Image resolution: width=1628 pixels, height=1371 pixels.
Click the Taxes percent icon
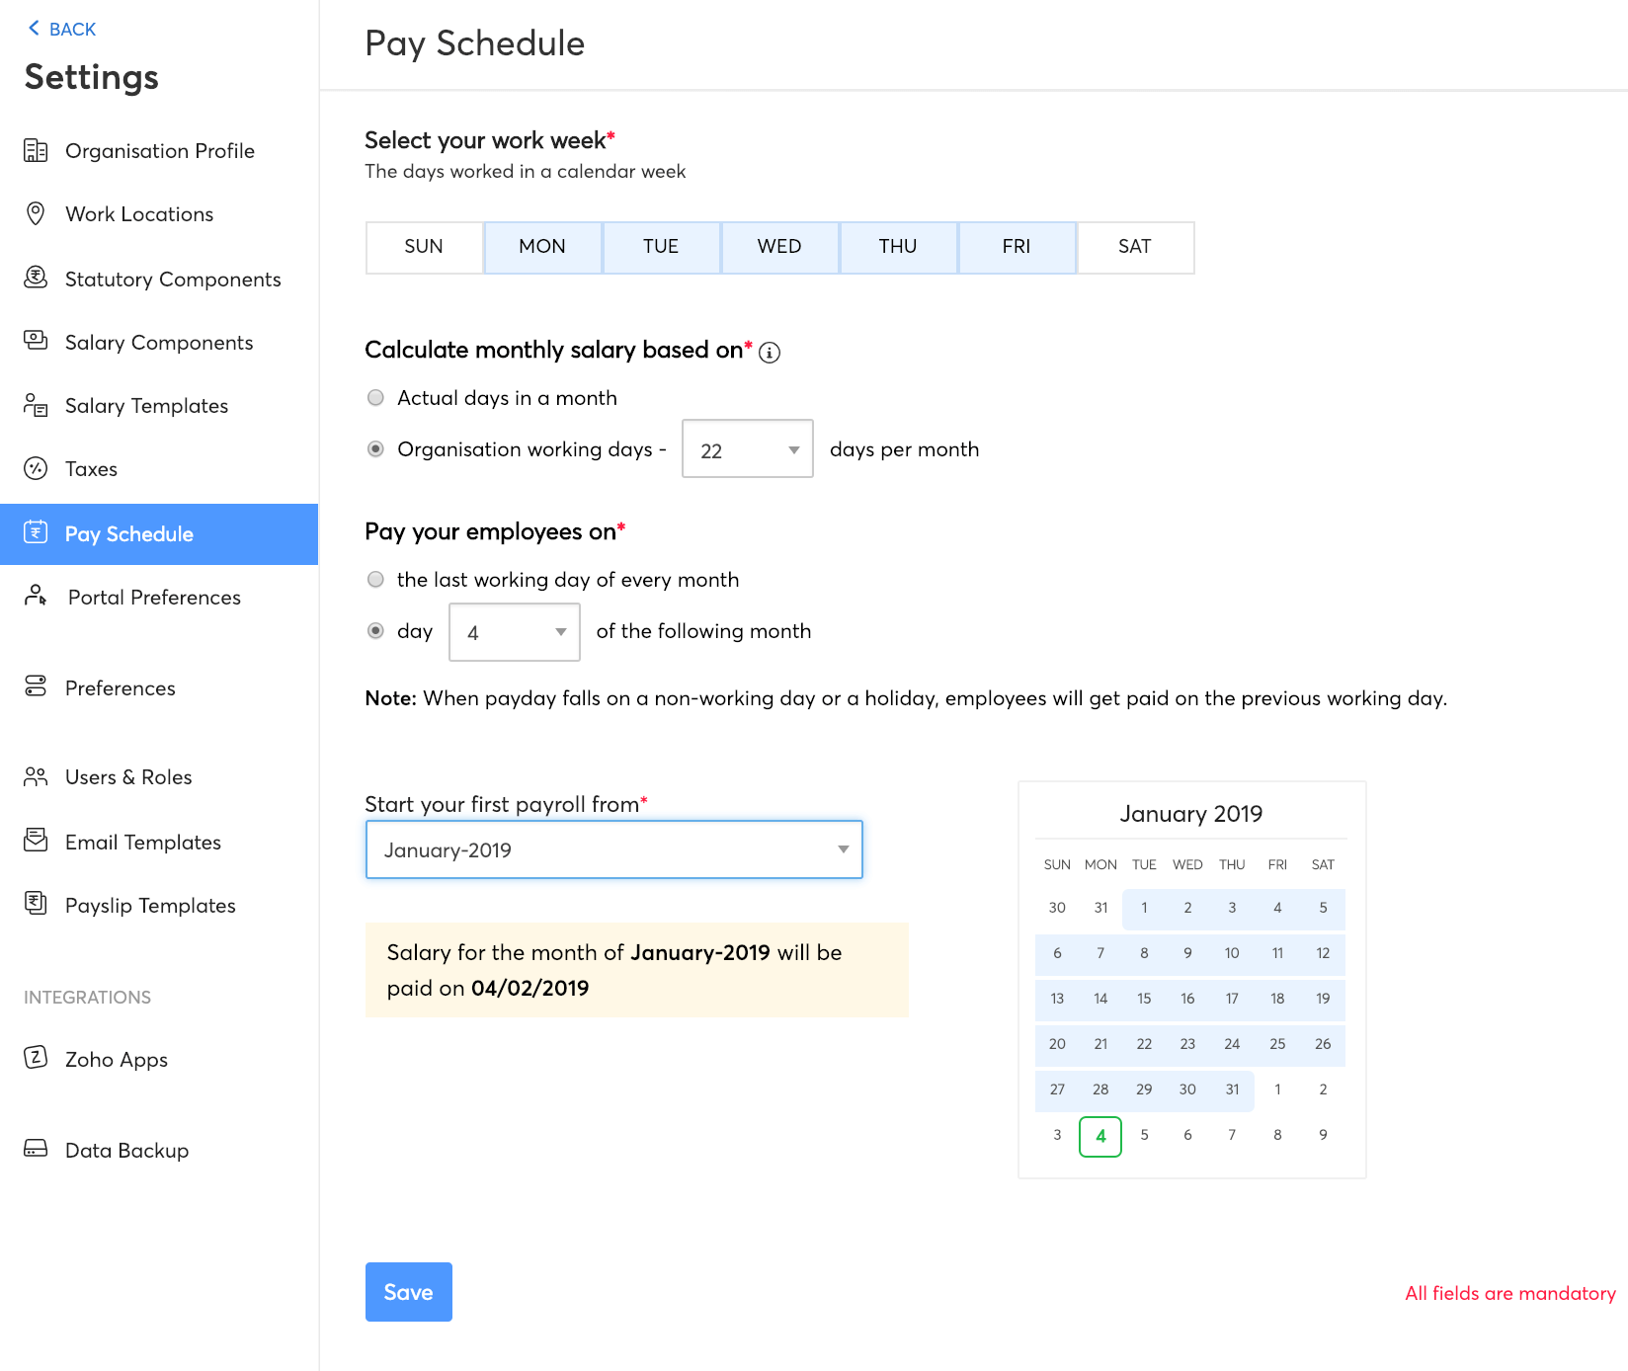[x=36, y=468]
